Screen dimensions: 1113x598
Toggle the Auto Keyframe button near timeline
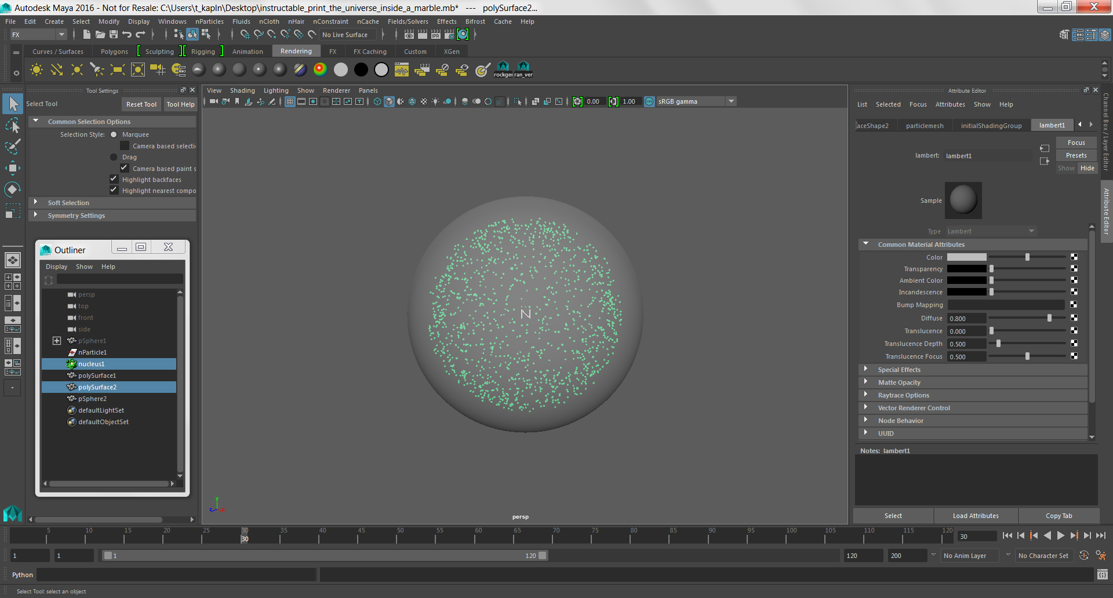[1084, 555]
